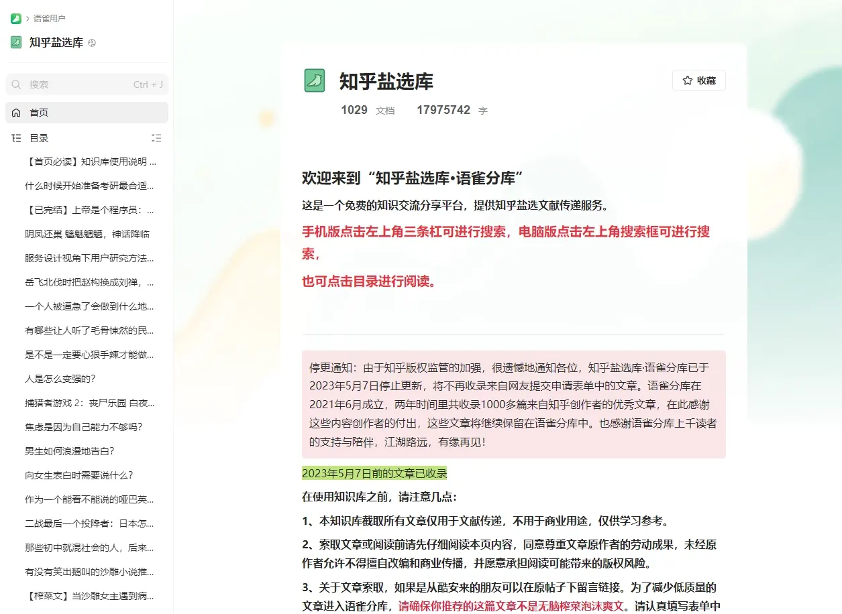842x614 pixels.
Task: Click the star icon inside the 收藏 button
Action: click(686, 80)
